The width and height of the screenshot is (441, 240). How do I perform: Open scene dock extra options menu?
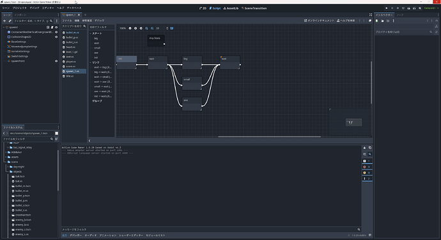57,21
